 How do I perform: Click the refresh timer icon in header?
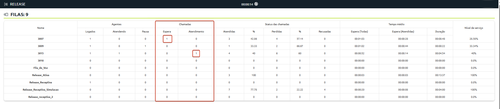point(256,4)
